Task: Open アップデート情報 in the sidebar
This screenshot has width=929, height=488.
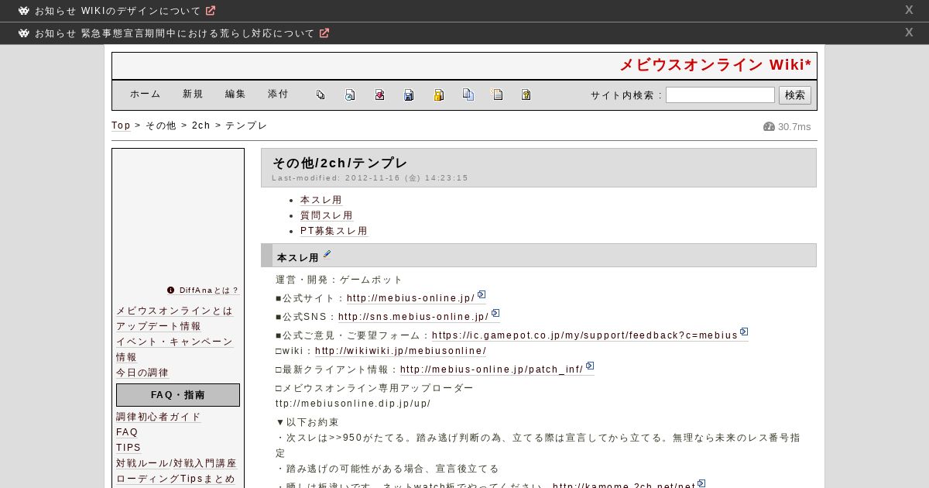Action: (159, 326)
